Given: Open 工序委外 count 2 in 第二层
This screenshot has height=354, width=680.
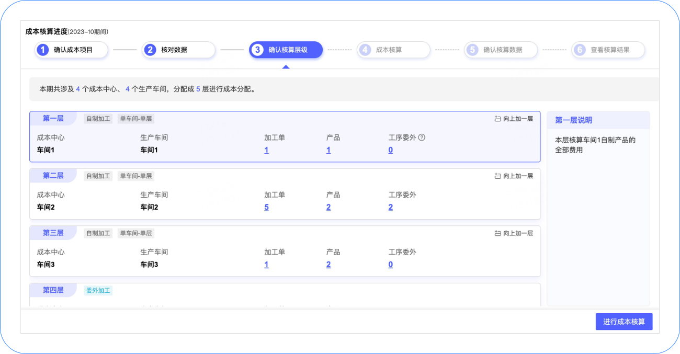Looking at the screenshot, I should (x=391, y=208).
